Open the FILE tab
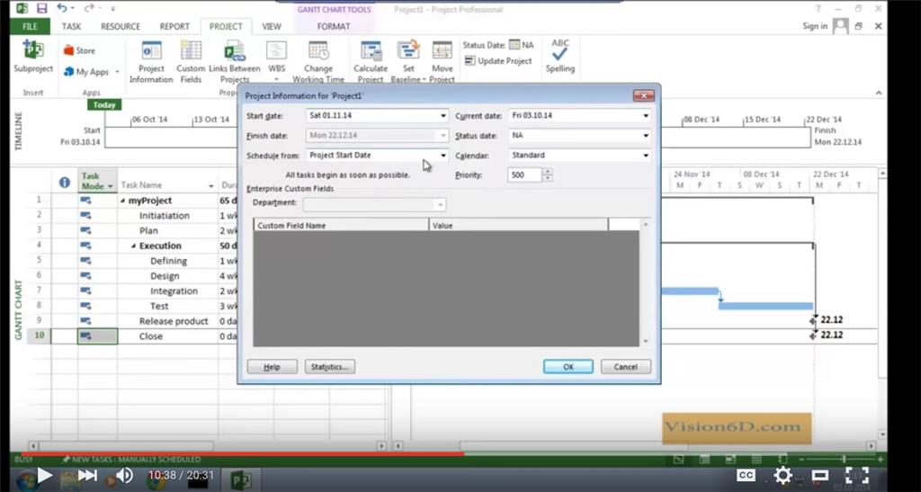The image size is (921, 492). pyautogui.click(x=30, y=26)
